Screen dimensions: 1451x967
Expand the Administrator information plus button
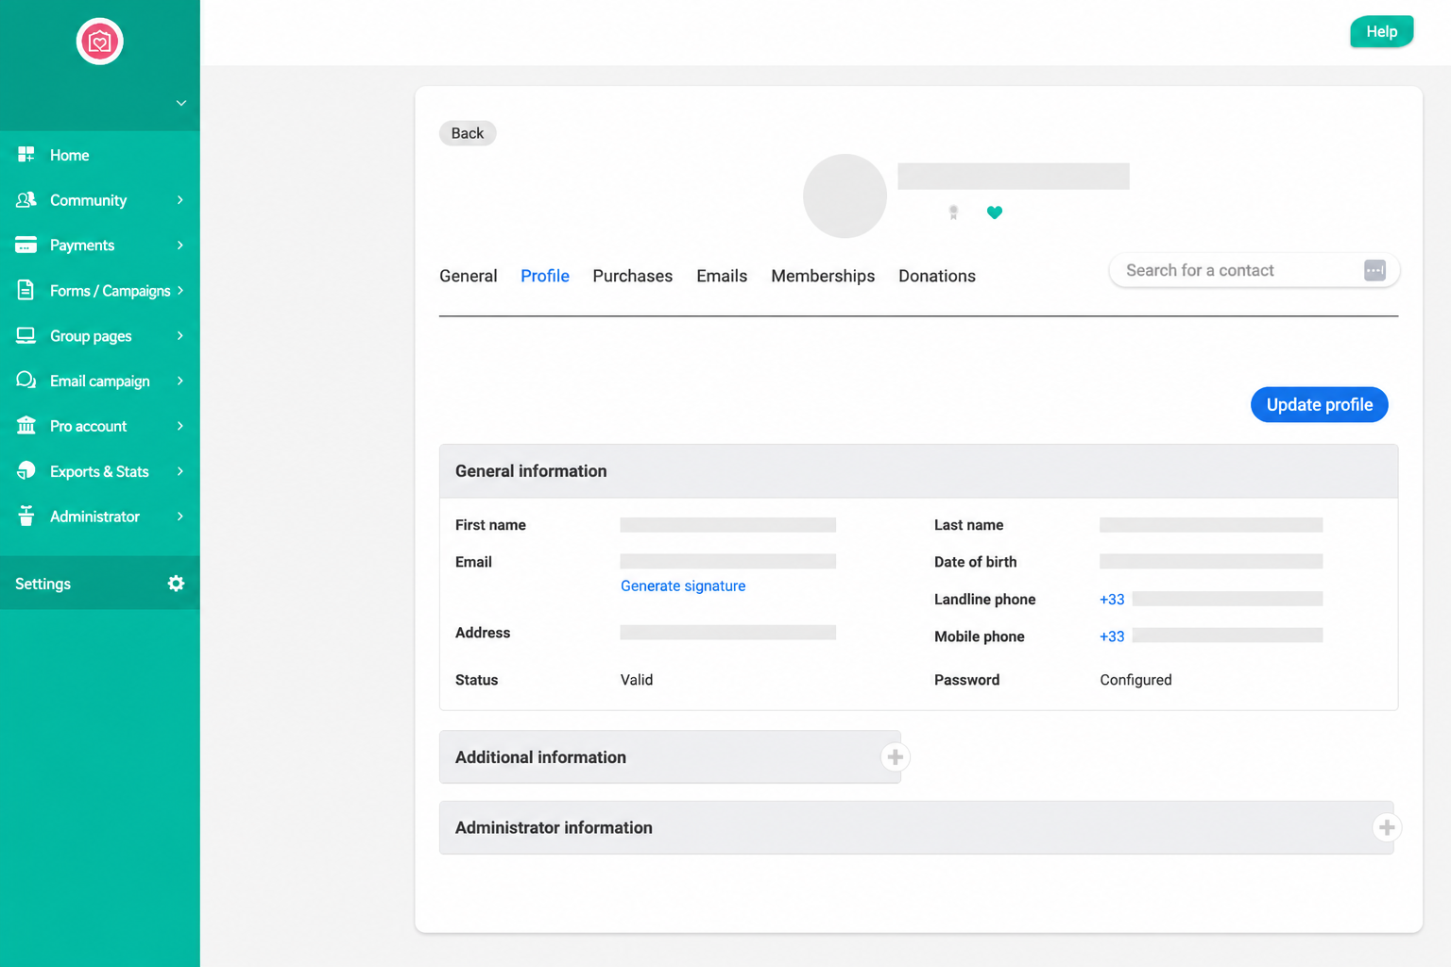click(x=1387, y=828)
